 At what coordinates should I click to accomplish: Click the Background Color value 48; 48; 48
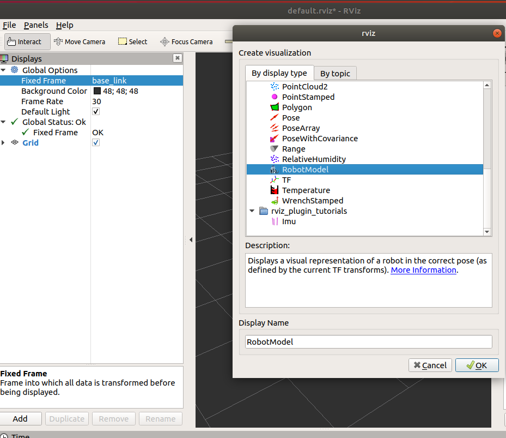120,91
